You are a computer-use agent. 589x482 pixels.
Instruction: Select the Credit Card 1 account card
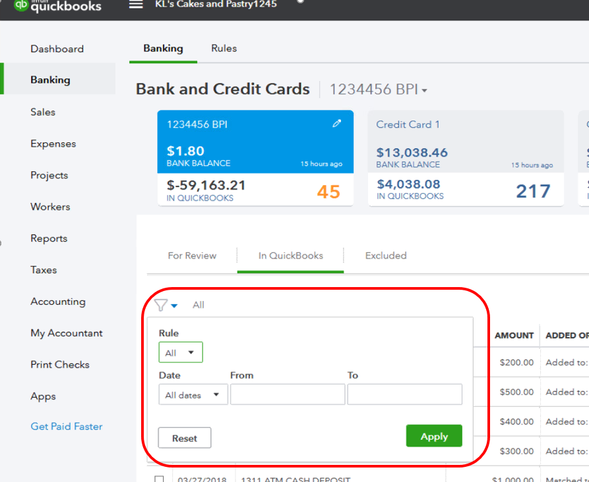click(466, 158)
